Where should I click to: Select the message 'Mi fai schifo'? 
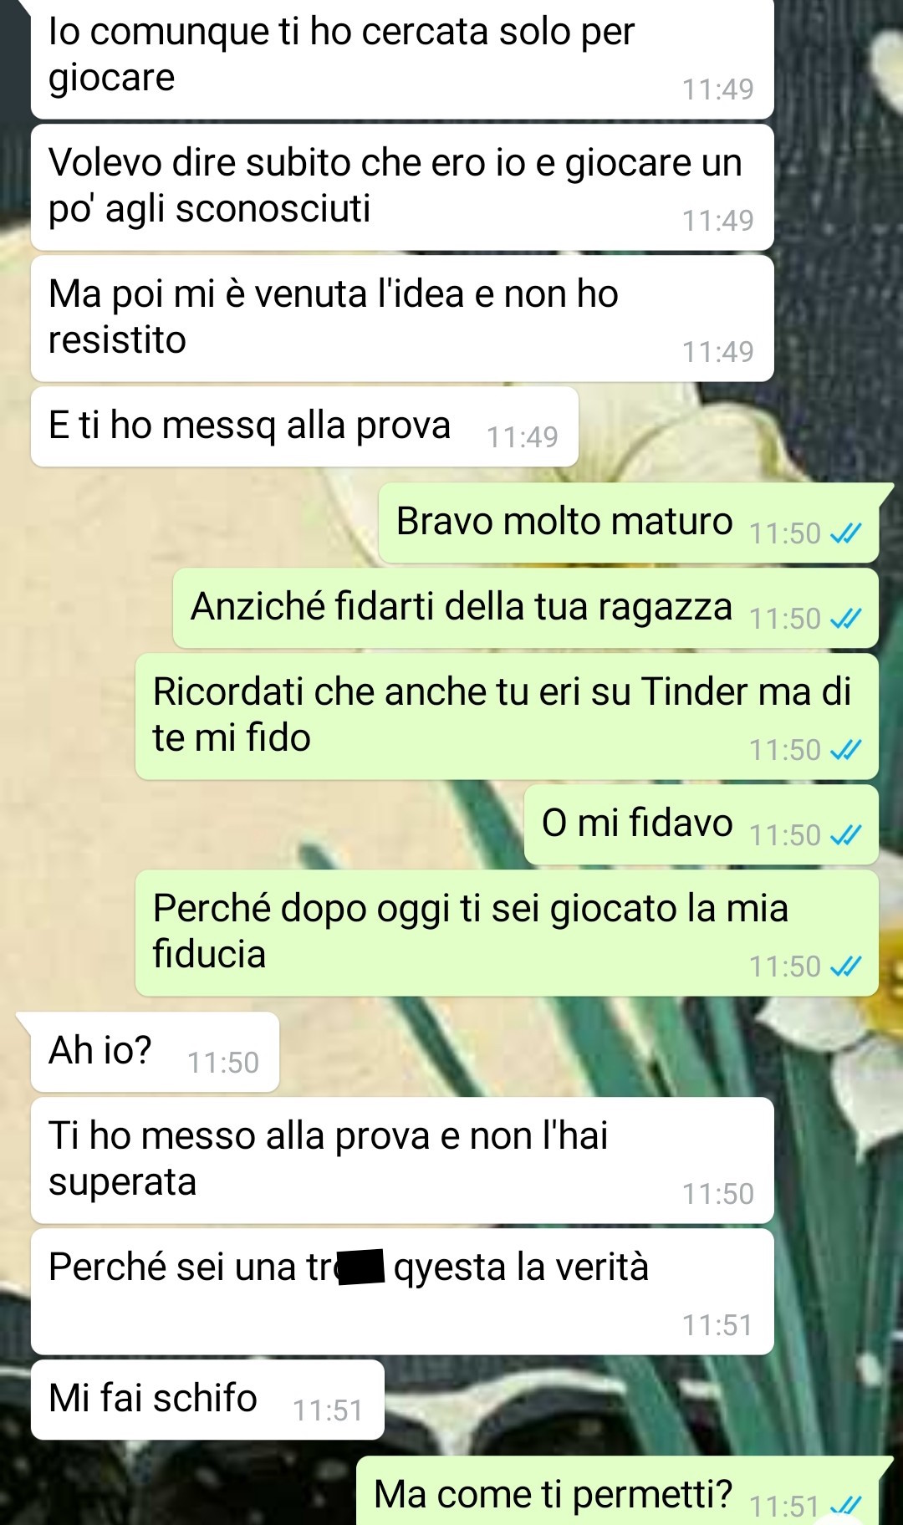click(x=207, y=1400)
